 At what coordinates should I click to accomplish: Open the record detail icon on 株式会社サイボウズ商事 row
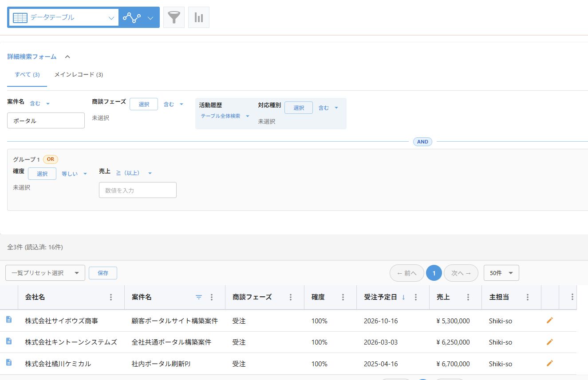point(10,320)
